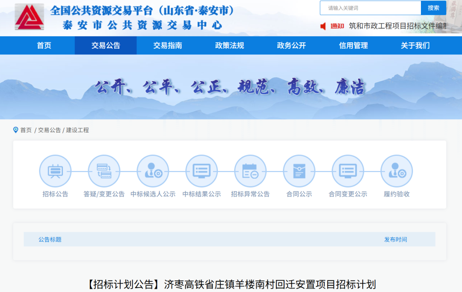Open the 中标结果公示 icon
462x292 pixels.
(x=201, y=171)
